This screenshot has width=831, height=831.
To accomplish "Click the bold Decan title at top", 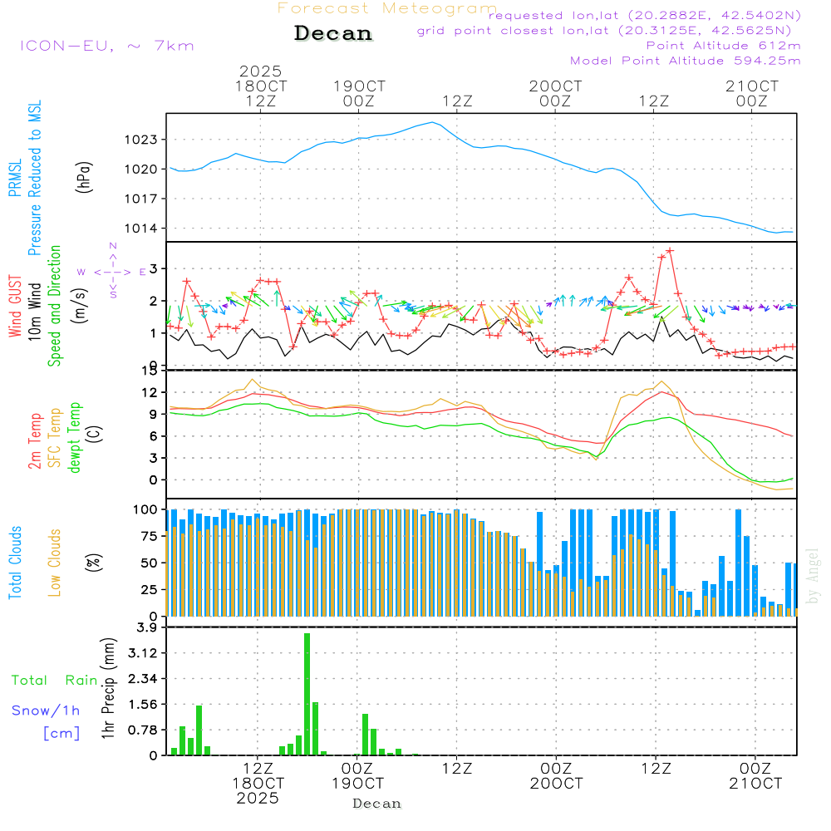I will pos(333,34).
